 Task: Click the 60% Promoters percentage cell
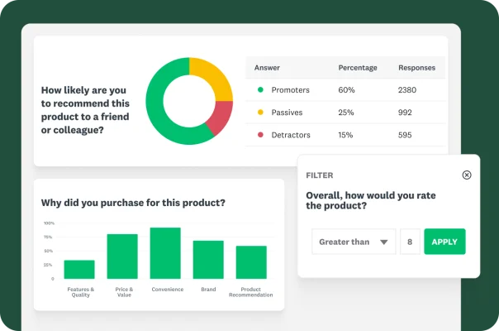coord(346,90)
